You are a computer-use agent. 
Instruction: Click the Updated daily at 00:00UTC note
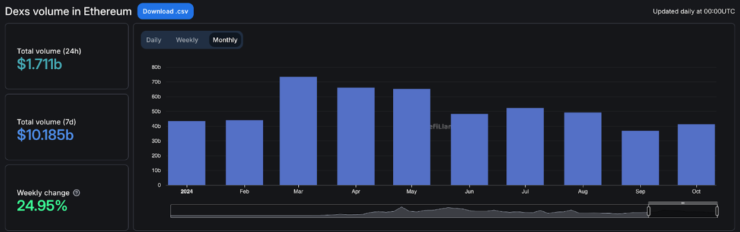(x=694, y=11)
